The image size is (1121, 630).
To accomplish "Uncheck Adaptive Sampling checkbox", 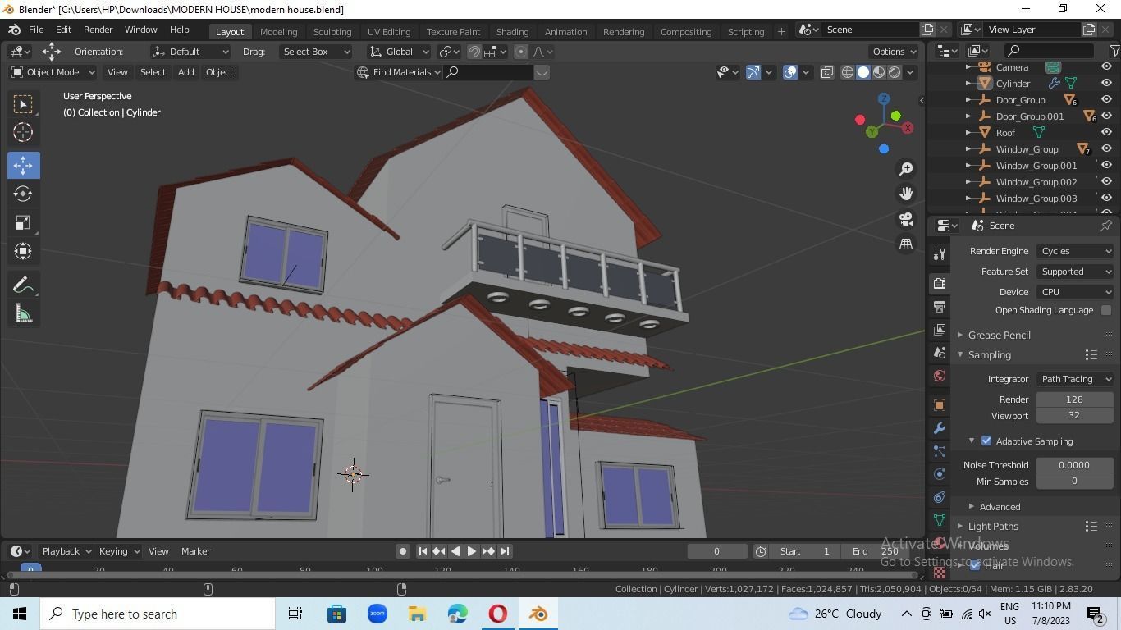I will click(x=986, y=441).
